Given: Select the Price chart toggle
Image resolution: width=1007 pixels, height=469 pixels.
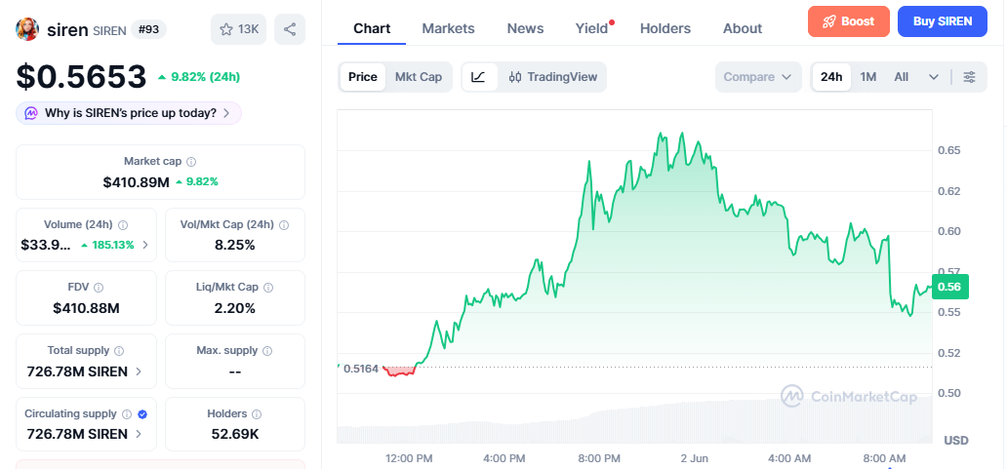Looking at the screenshot, I should coord(363,77).
